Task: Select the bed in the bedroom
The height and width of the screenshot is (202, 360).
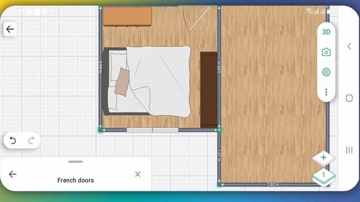Action: (147, 81)
